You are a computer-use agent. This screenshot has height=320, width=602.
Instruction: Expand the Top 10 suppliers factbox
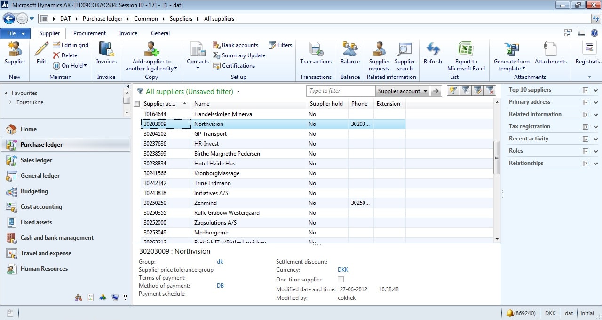tap(596, 90)
